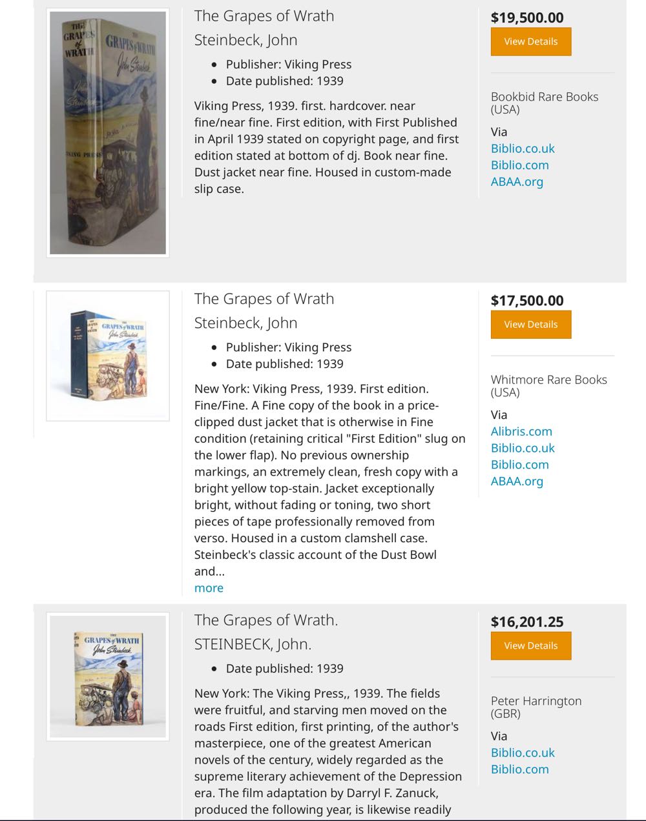This screenshot has width=646, height=821.
Task: Open Biblio.co.uk under Peter Harrington
Action: [522, 753]
